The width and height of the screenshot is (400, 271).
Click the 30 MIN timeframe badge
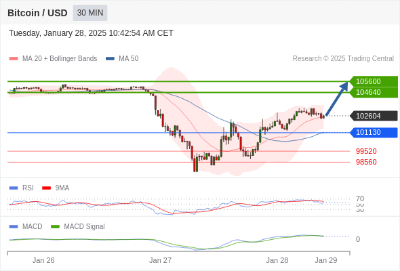coord(90,13)
